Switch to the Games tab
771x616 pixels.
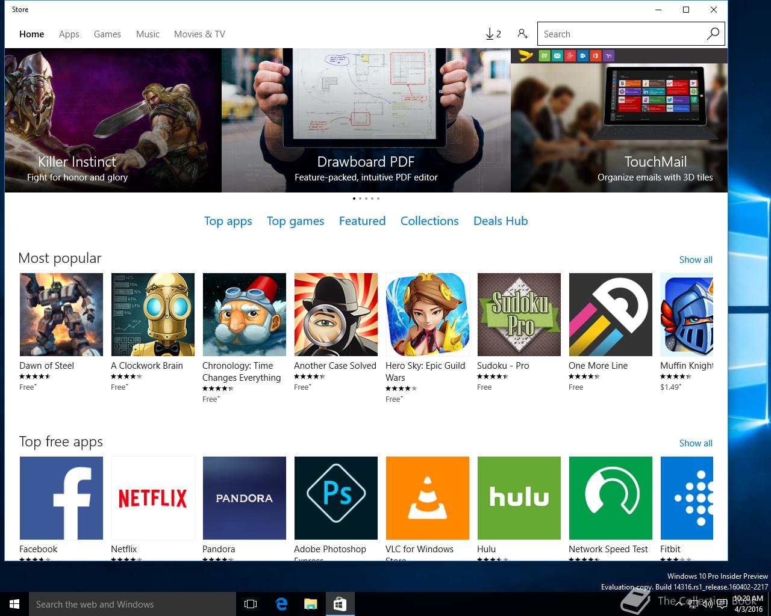[x=107, y=34]
